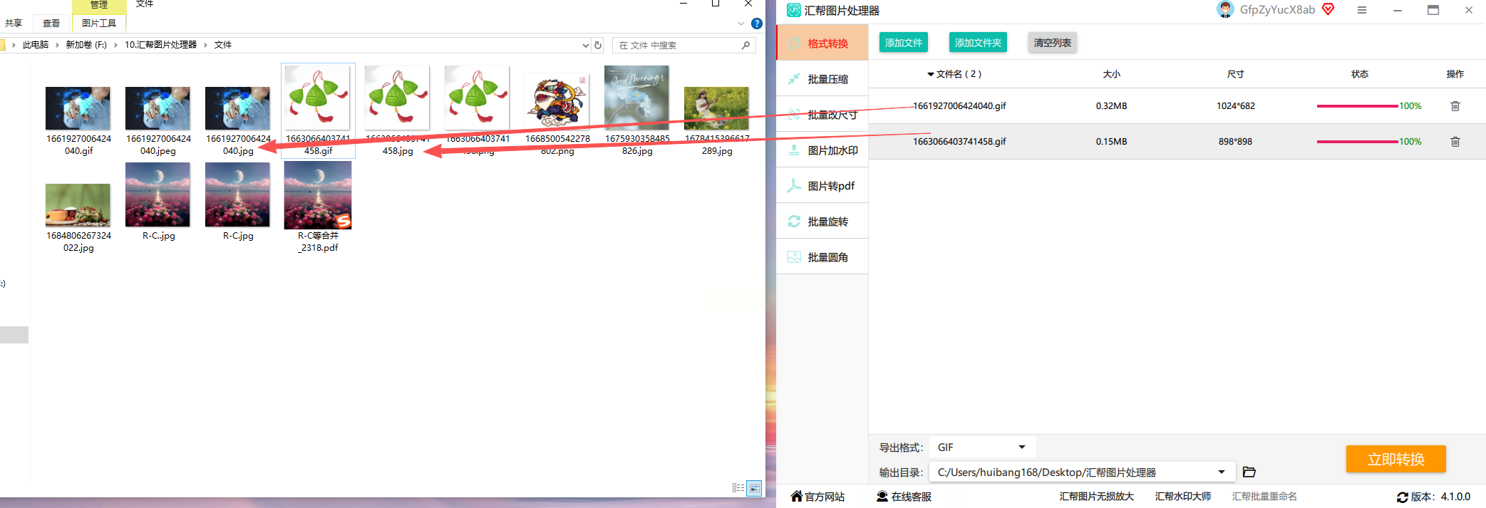Click the 立即转换 button
This screenshot has height=508, width=1486.
pyautogui.click(x=1395, y=459)
